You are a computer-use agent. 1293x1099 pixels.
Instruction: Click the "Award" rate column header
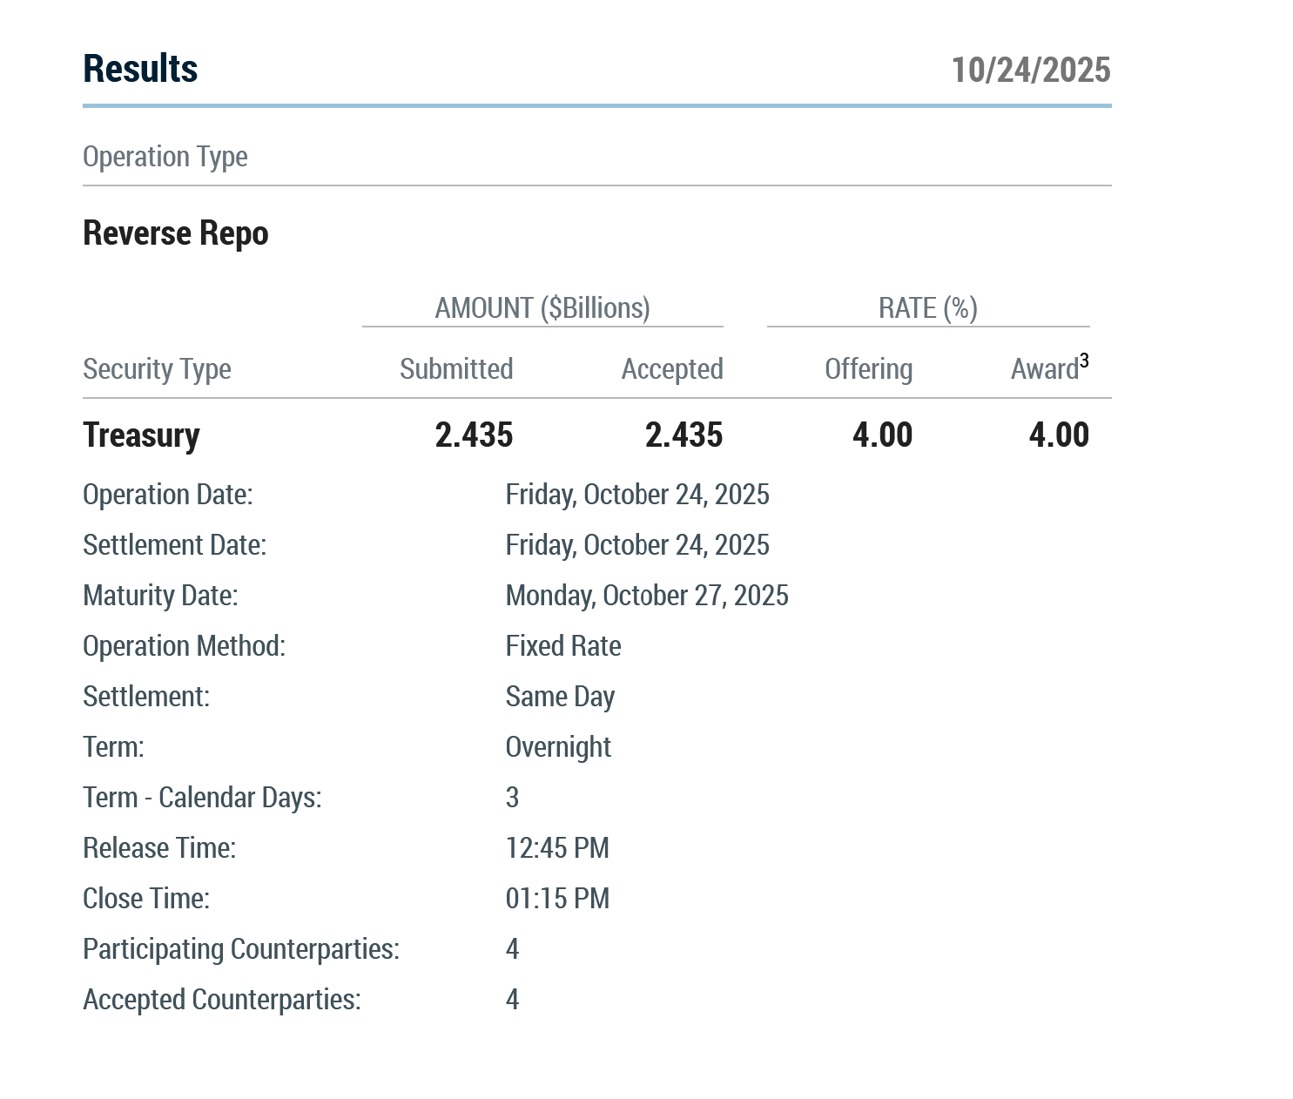click(x=1045, y=369)
